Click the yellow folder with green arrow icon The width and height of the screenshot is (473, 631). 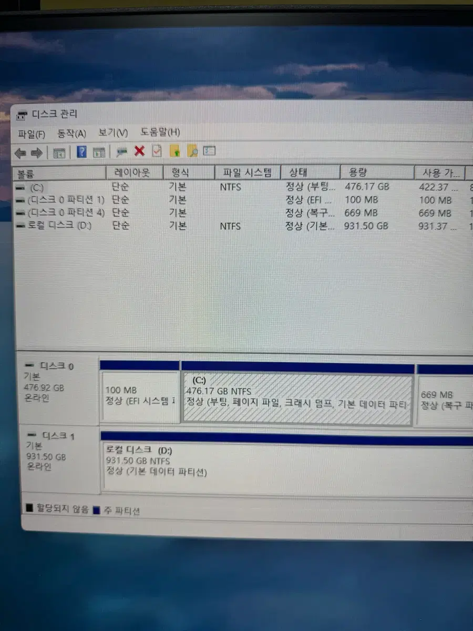click(175, 151)
